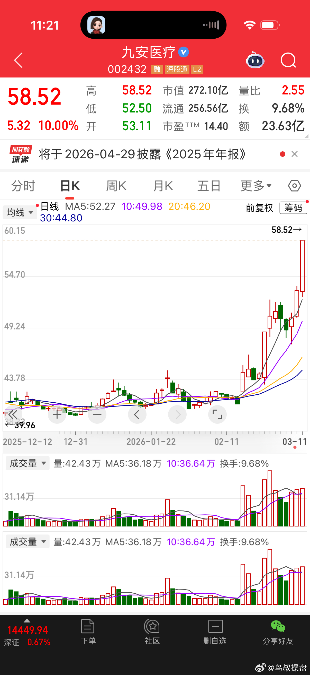Tap the 同花顺速递 logo
This screenshot has height=675, width=310.
(20, 154)
